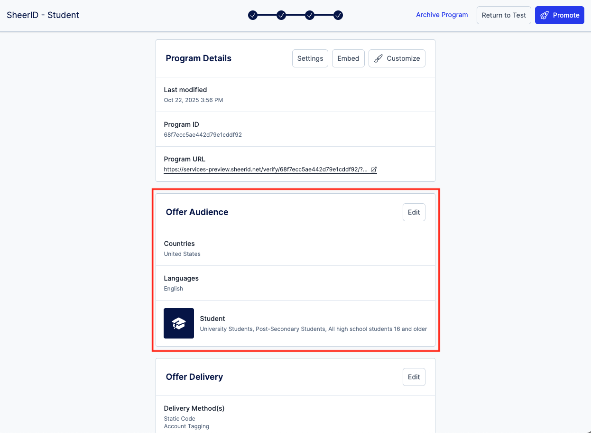Screen dimensions: 591x433
Task: Select the English language entry
Action: [x=174, y=289]
